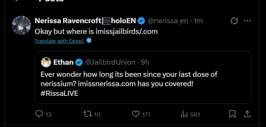Open Ethan's small profile avatar
266x127 pixels.
click(x=46, y=62)
